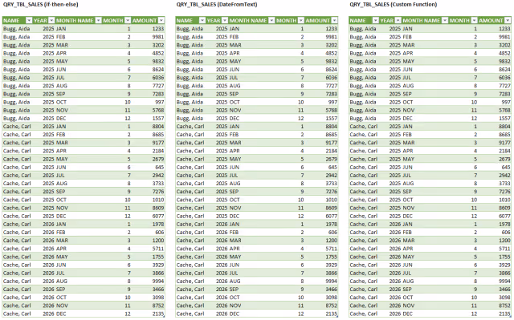
Task: Select amount 7283 in DateFromText table
Action: click(331, 94)
